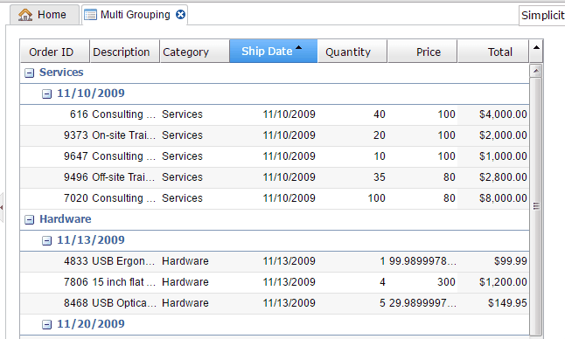Click the vertical scrollbar thumb
Screen dimensions: 565x339
coord(536,206)
